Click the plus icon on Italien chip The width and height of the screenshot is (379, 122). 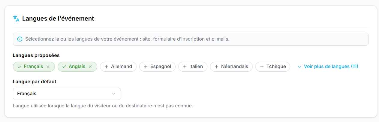point(185,67)
